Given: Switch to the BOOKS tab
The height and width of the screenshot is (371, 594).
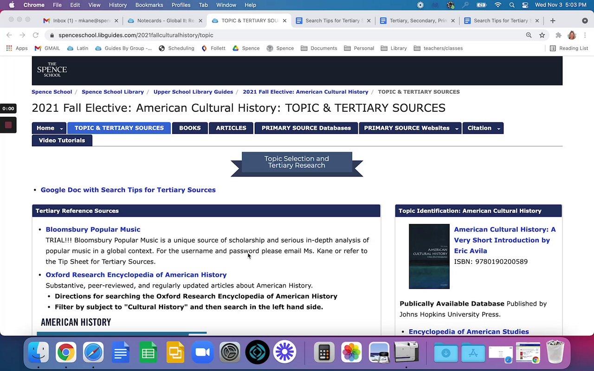Looking at the screenshot, I should tap(190, 128).
